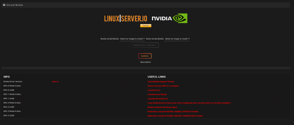Open Nvidia Container Runtime project link
Screen dimensions: 294x125
162,107
